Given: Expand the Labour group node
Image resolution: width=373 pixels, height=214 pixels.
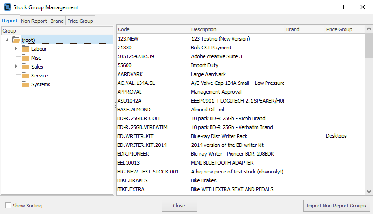Looking at the screenshot, I should (x=16, y=48).
